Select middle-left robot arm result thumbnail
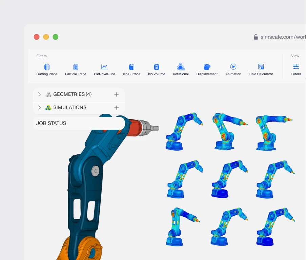This screenshot has width=306, height=260. click(185, 179)
